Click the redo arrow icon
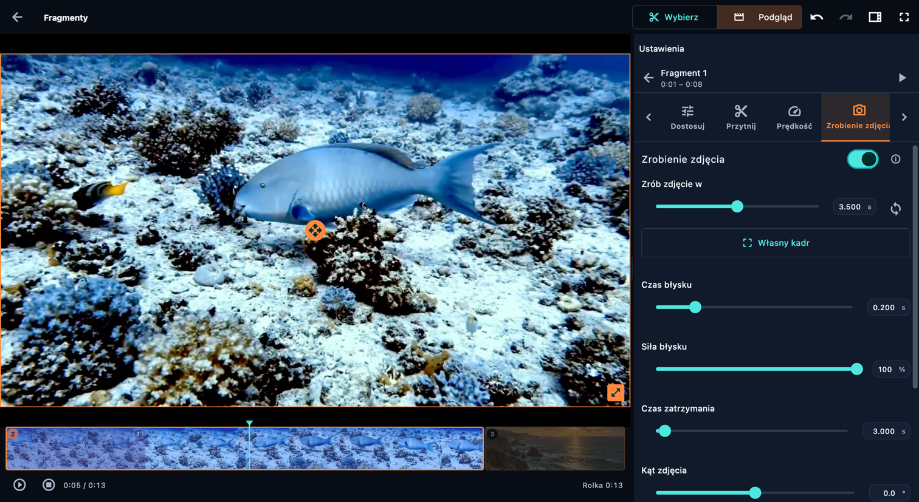The height and width of the screenshot is (502, 919). 845,17
